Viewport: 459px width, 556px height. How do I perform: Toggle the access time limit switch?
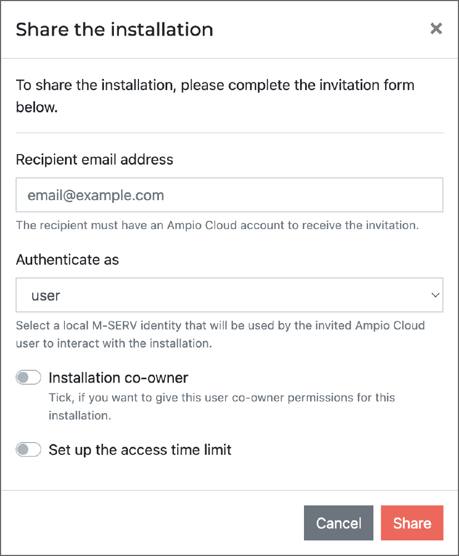pyautogui.click(x=28, y=449)
